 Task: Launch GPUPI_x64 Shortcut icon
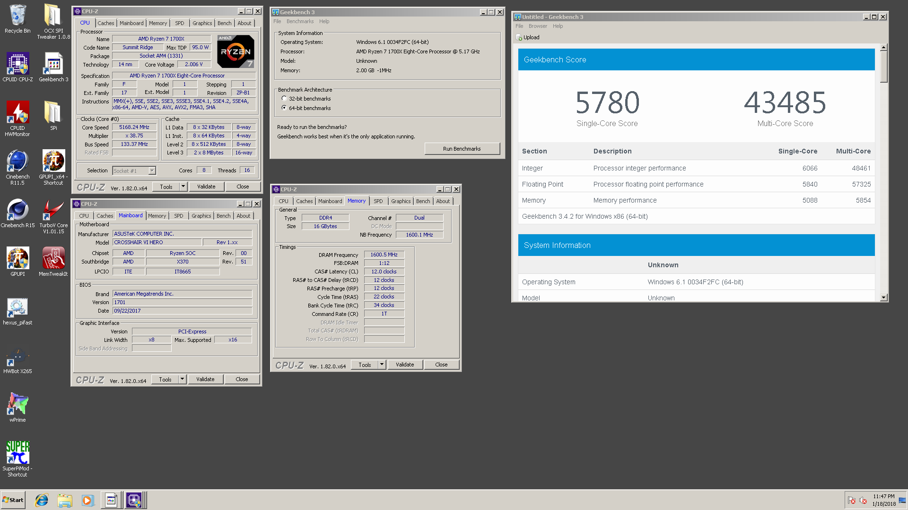(x=53, y=168)
